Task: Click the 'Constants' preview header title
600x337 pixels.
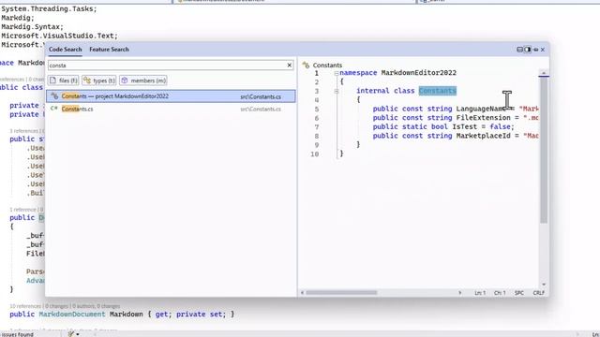Action: coord(327,66)
